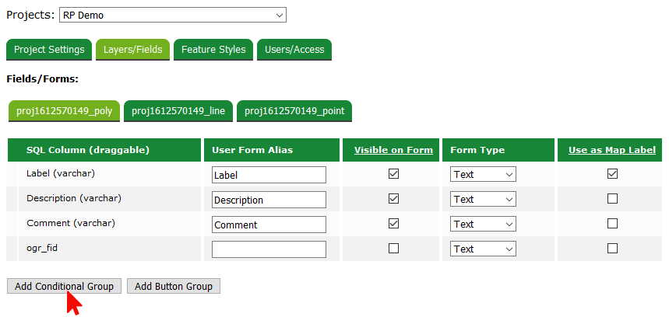669x324 pixels.
Task: Open the proj1612570149_point layer tab
Action: [x=294, y=111]
